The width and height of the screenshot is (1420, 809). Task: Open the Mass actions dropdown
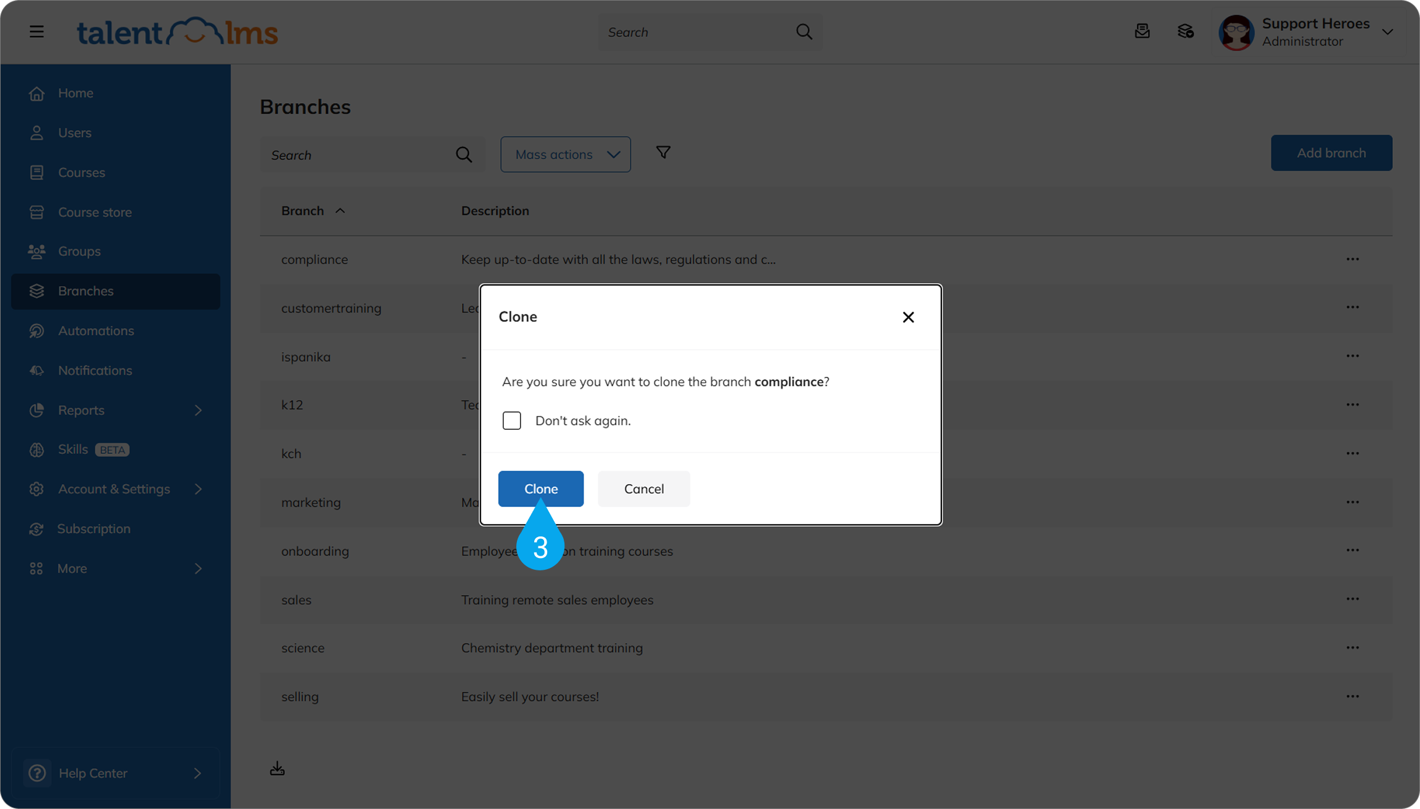(x=565, y=154)
